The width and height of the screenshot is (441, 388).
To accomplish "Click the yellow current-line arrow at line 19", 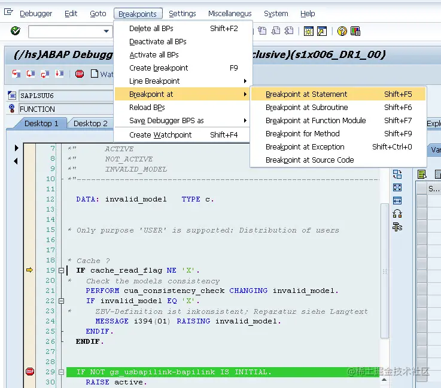I will click(29, 270).
